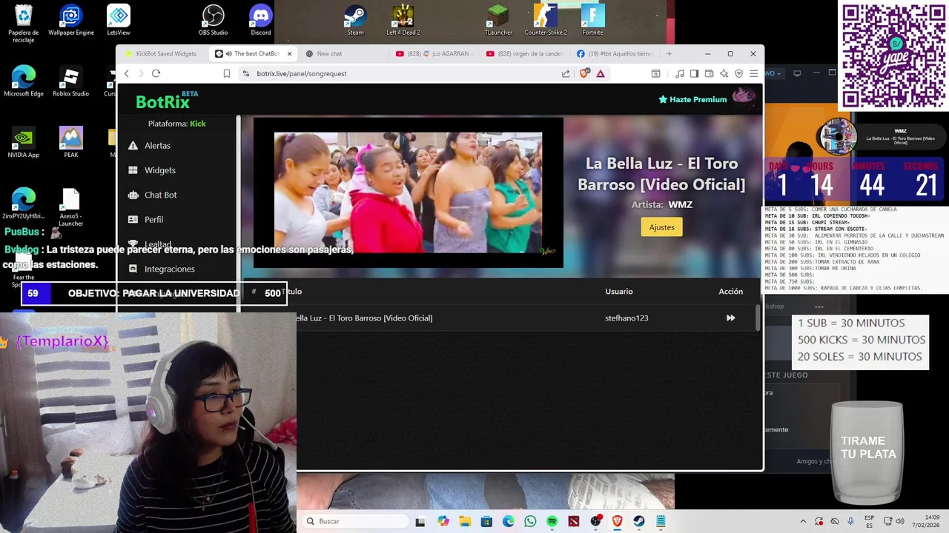Open the Chat Bot sidebar section
Screen dimensions: 949x533
[x=160, y=195]
